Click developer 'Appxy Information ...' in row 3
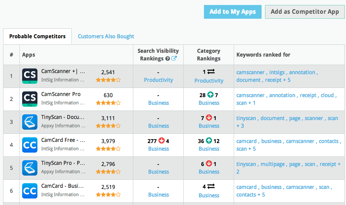Image resolution: width=346 pixels, height=205 pixels. click(63, 126)
